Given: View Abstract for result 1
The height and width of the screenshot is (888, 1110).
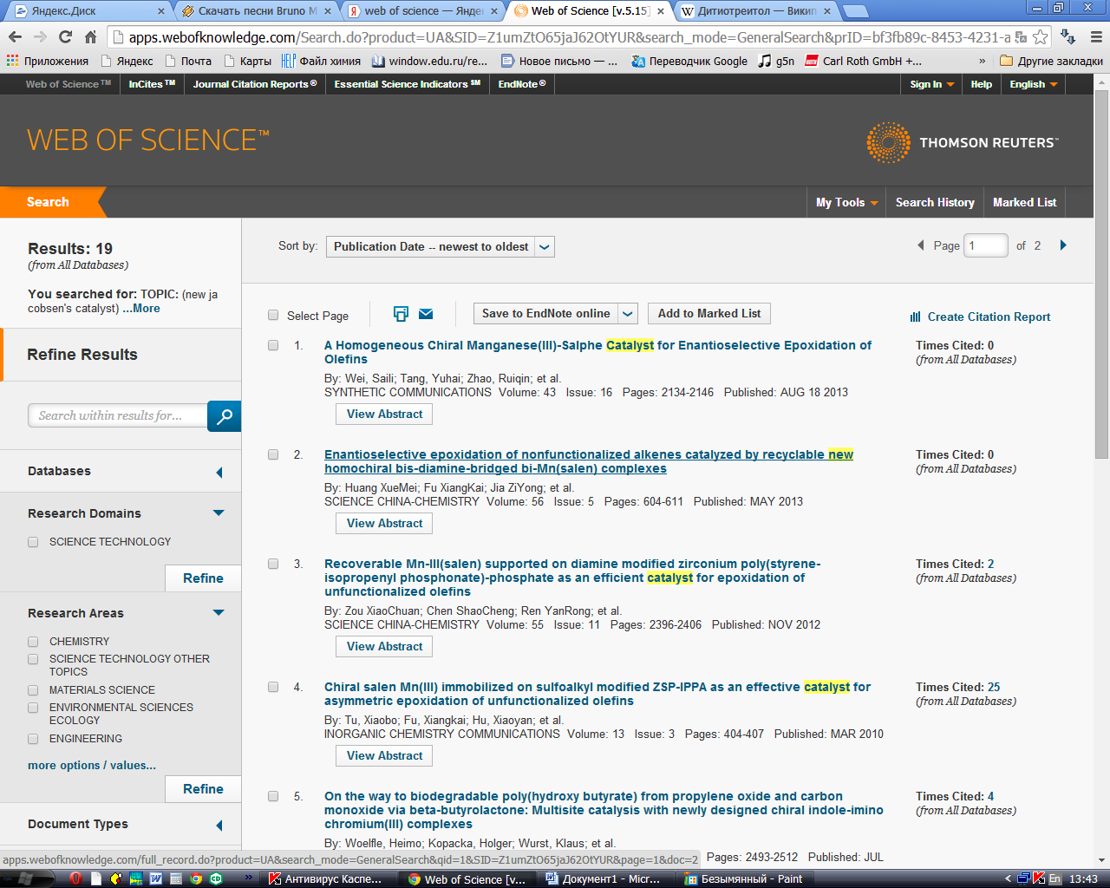Looking at the screenshot, I should coord(384,415).
